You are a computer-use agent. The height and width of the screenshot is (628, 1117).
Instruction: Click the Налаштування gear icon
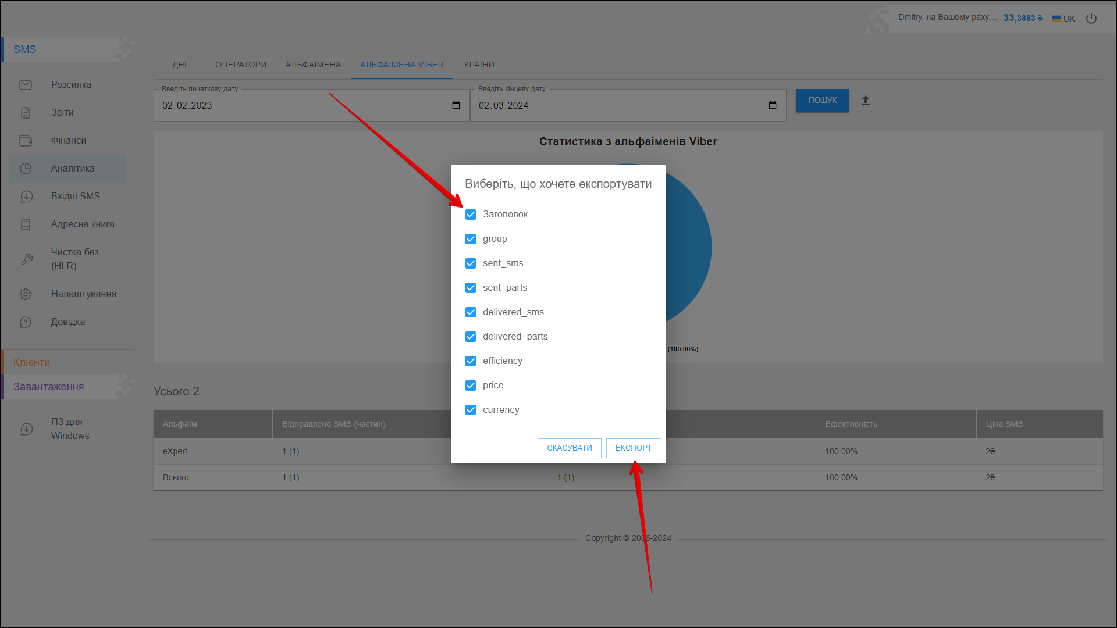point(26,294)
